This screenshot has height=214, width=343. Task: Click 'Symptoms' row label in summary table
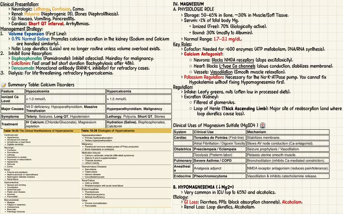point(13,117)
